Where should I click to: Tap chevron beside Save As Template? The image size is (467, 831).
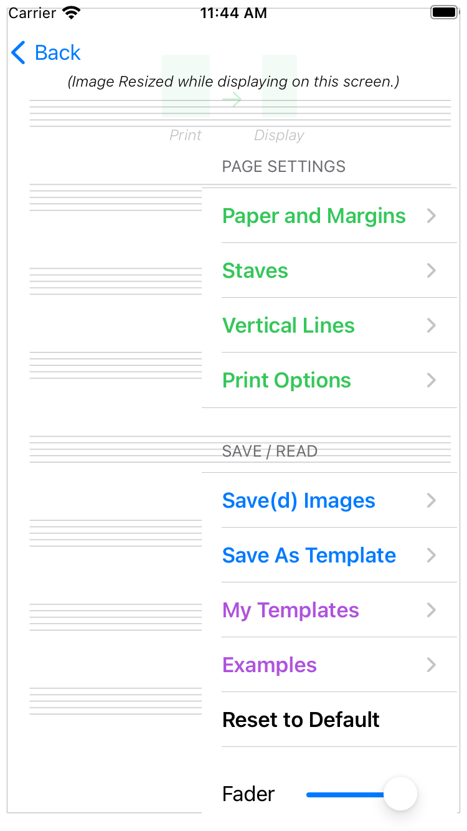point(432,556)
